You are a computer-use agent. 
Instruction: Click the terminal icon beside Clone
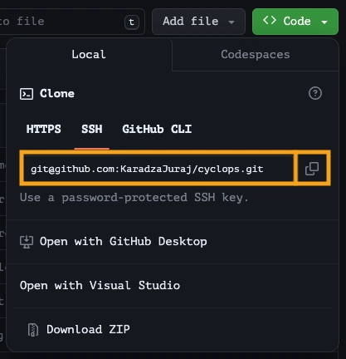tap(27, 94)
